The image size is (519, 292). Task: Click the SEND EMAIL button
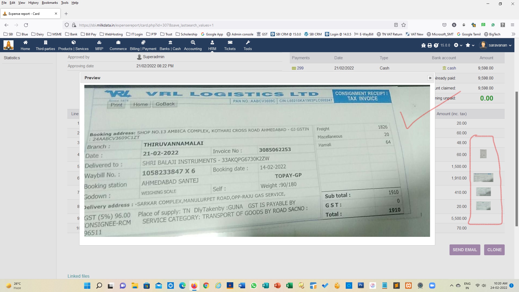465,250
